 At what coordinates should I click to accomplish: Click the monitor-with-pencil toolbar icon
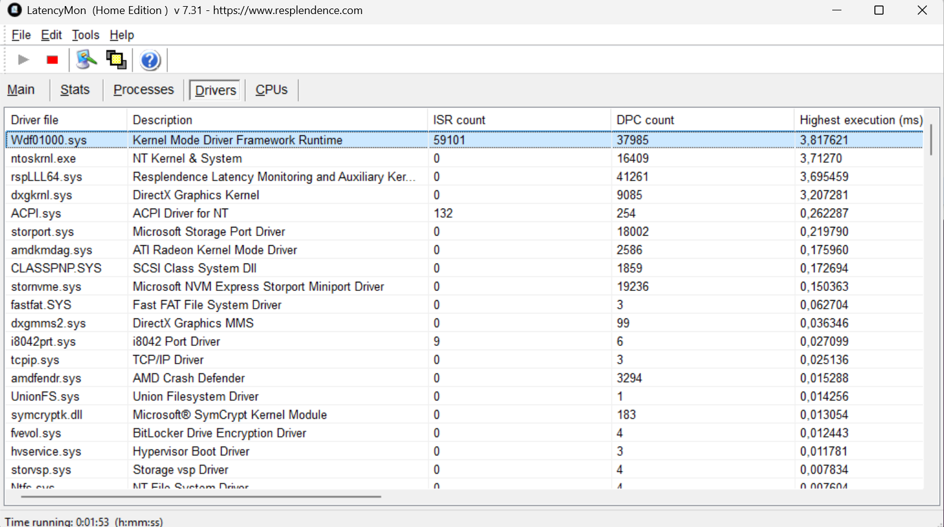coord(87,59)
